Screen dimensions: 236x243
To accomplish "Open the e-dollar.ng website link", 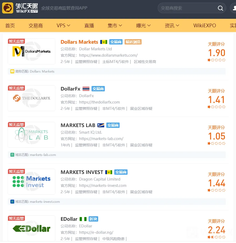I will click(x=96, y=232).
